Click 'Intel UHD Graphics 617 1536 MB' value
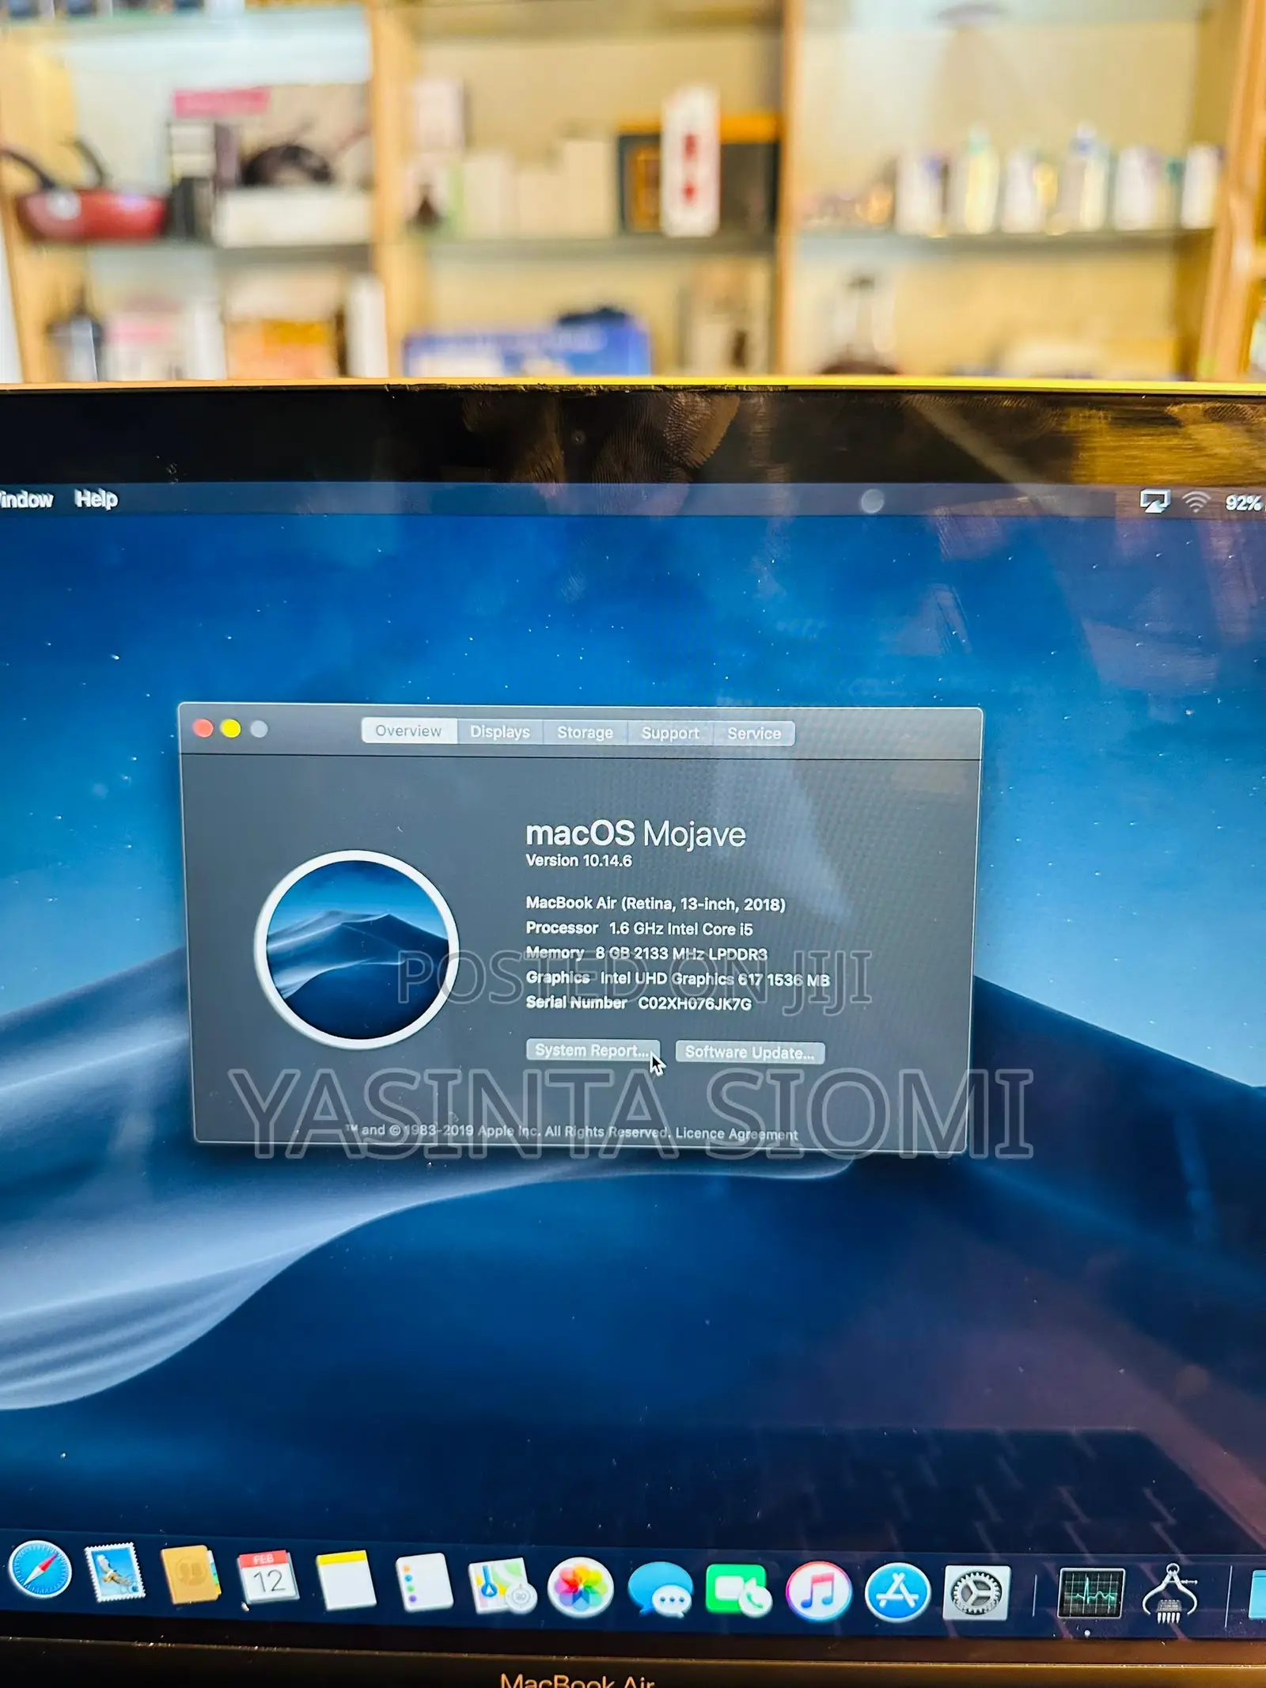The height and width of the screenshot is (1688, 1266). (715, 979)
